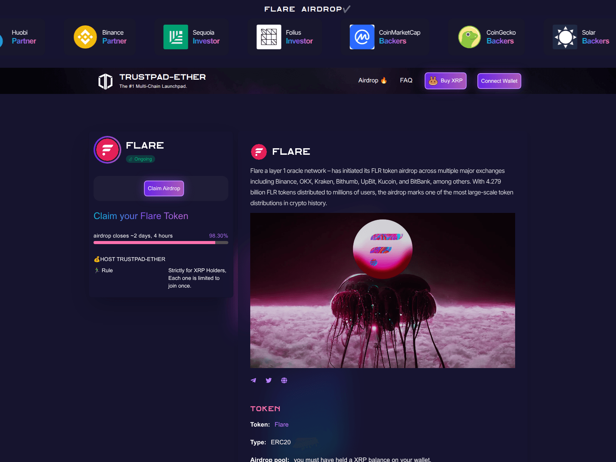
Task: Open the website globe icon
Action: 284,380
